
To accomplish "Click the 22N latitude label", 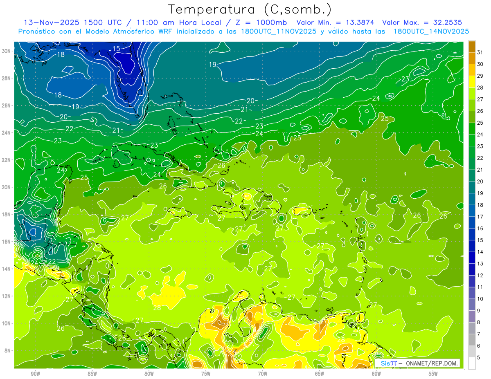I will click(7, 160).
